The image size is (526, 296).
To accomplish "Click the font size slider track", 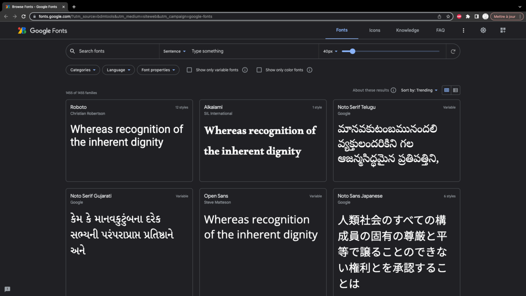I will pos(391,51).
